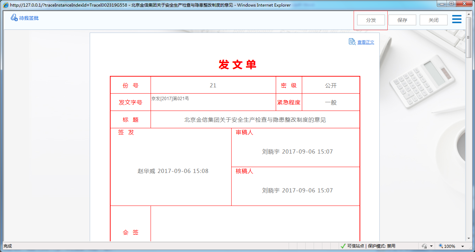Click the zoom magnifier icon in the status bar

tap(441, 246)
